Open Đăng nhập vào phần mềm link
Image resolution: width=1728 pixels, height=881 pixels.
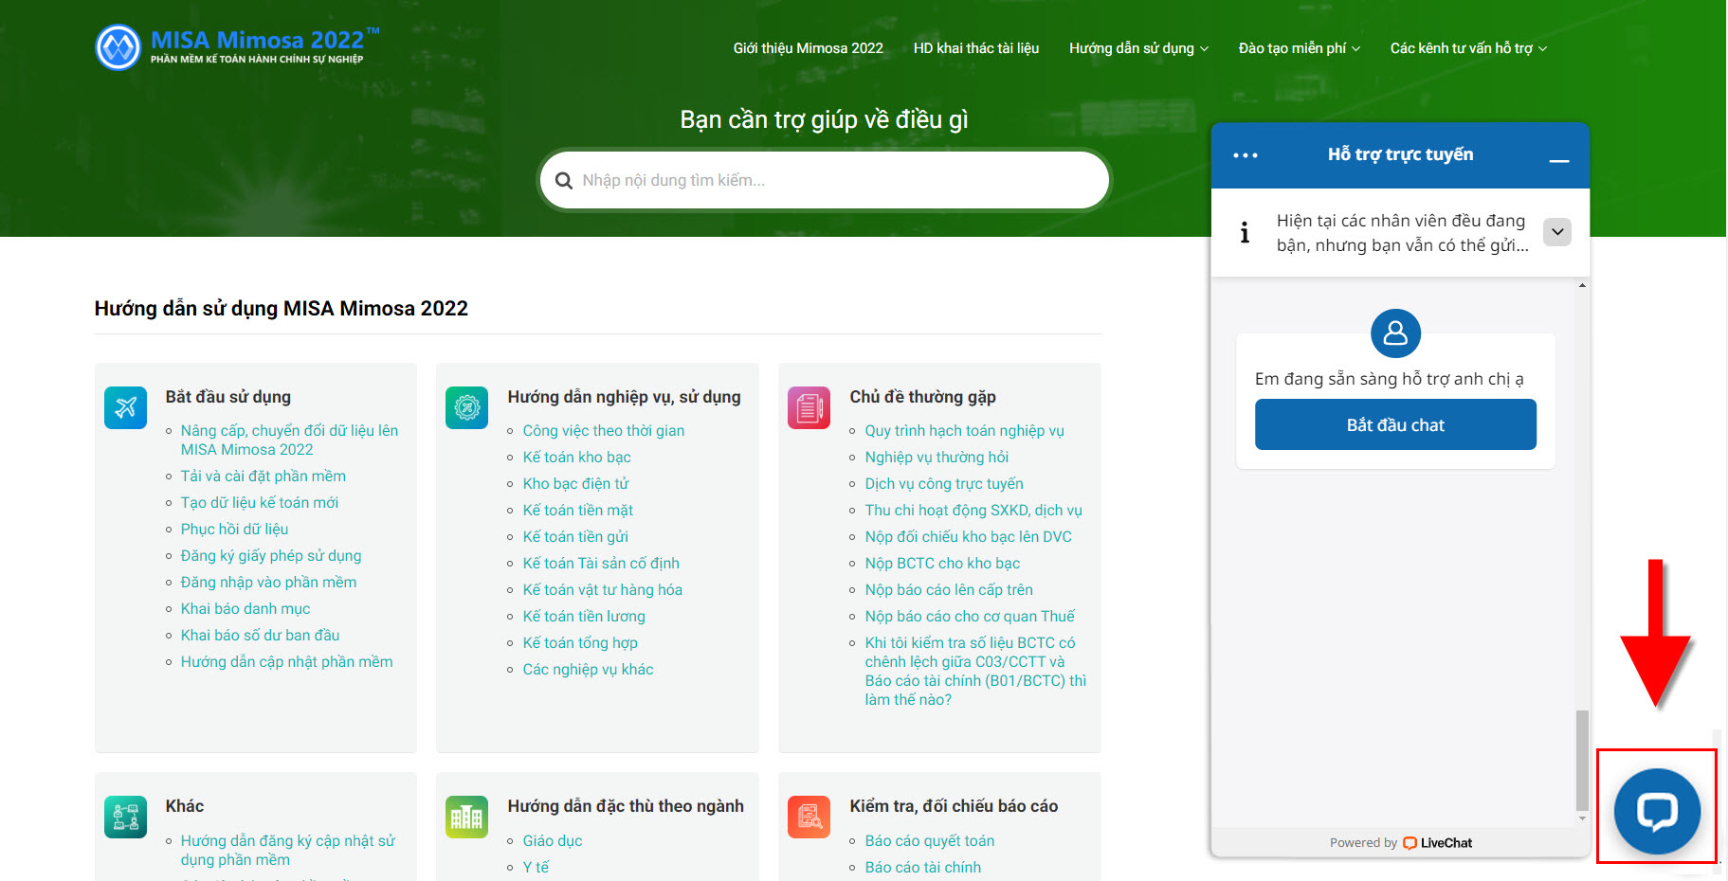[x=268, y=582]
